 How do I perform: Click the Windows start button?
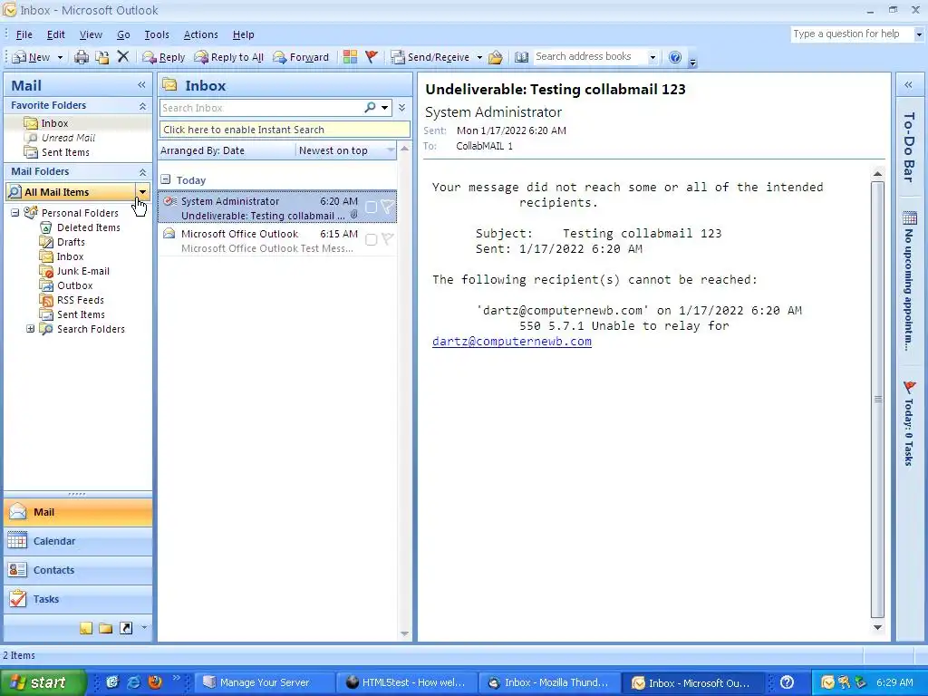(43, 682)
